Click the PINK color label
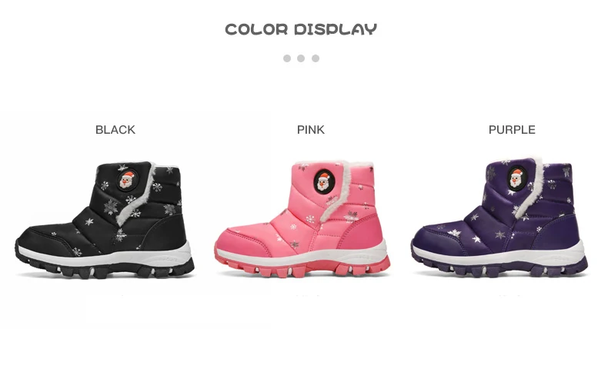 tap(311, 130)
